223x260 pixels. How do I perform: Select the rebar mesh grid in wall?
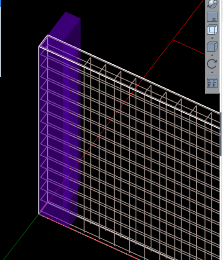click(140, 157)
